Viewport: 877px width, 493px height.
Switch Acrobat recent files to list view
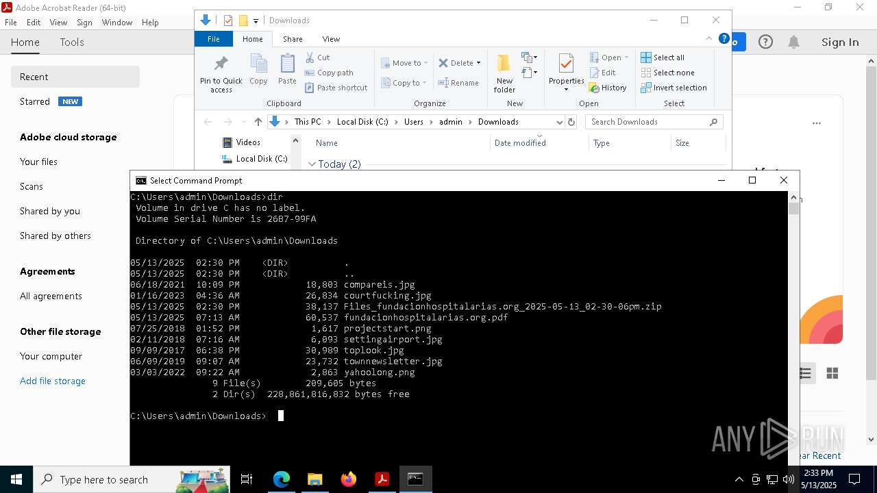click(x=805, y=373)
